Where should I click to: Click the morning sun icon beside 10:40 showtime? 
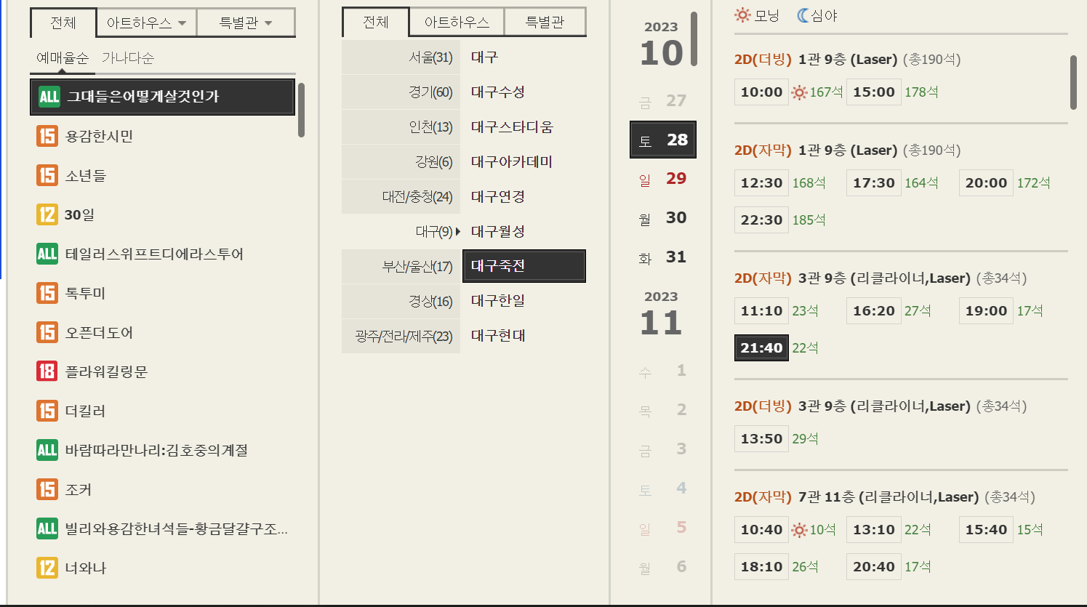pyautogui.click(x=799, y=530)
